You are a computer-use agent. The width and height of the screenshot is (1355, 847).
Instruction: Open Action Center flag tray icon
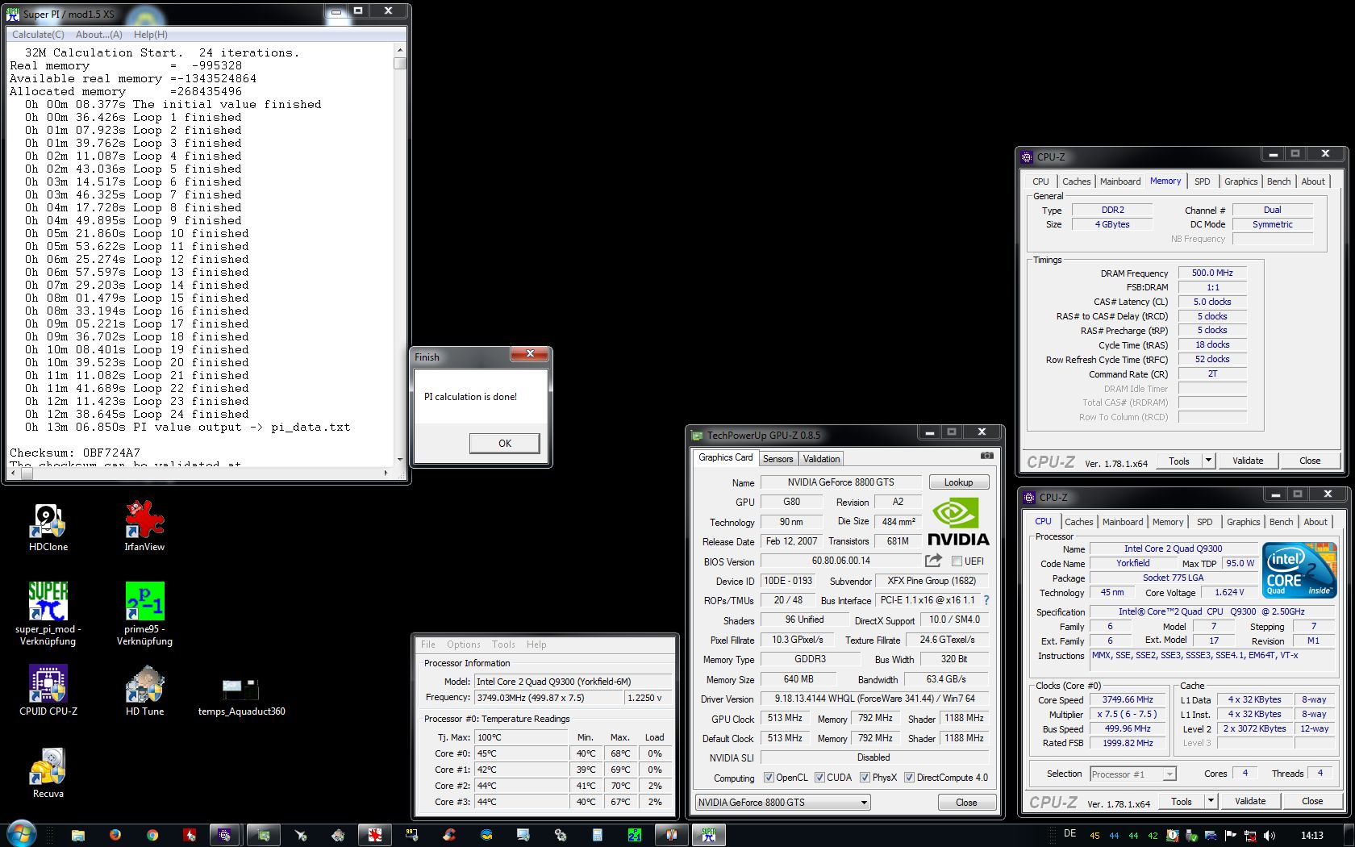pos(1231,835)
